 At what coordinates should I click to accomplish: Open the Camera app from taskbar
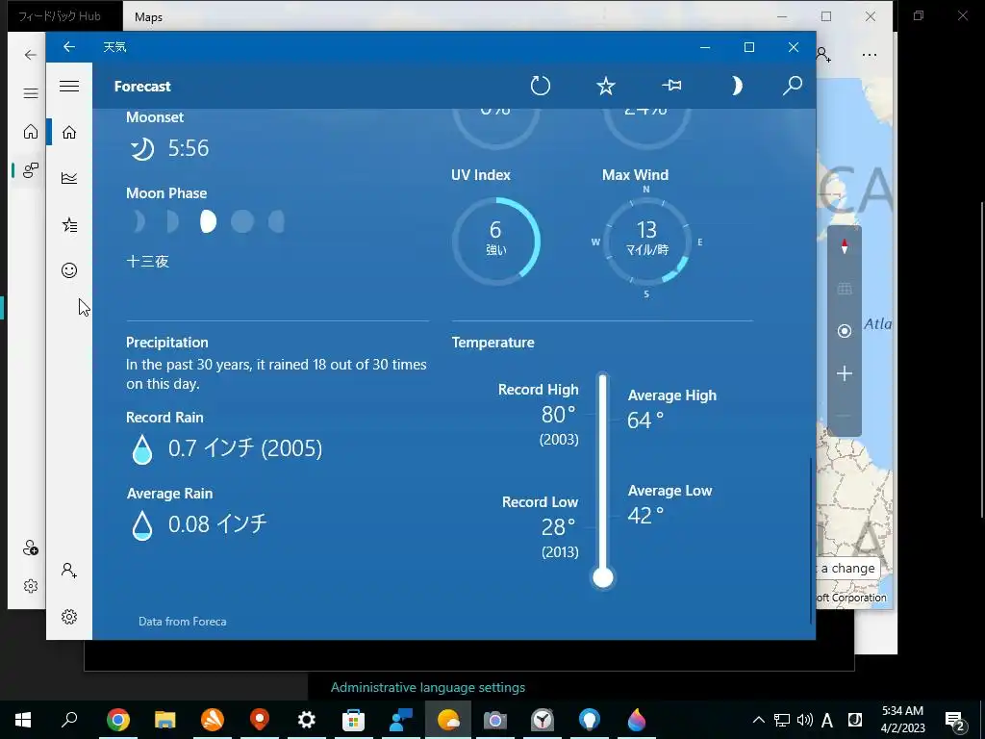point(495,720)
